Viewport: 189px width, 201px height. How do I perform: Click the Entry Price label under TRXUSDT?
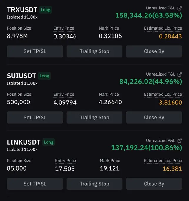point(64,28)
